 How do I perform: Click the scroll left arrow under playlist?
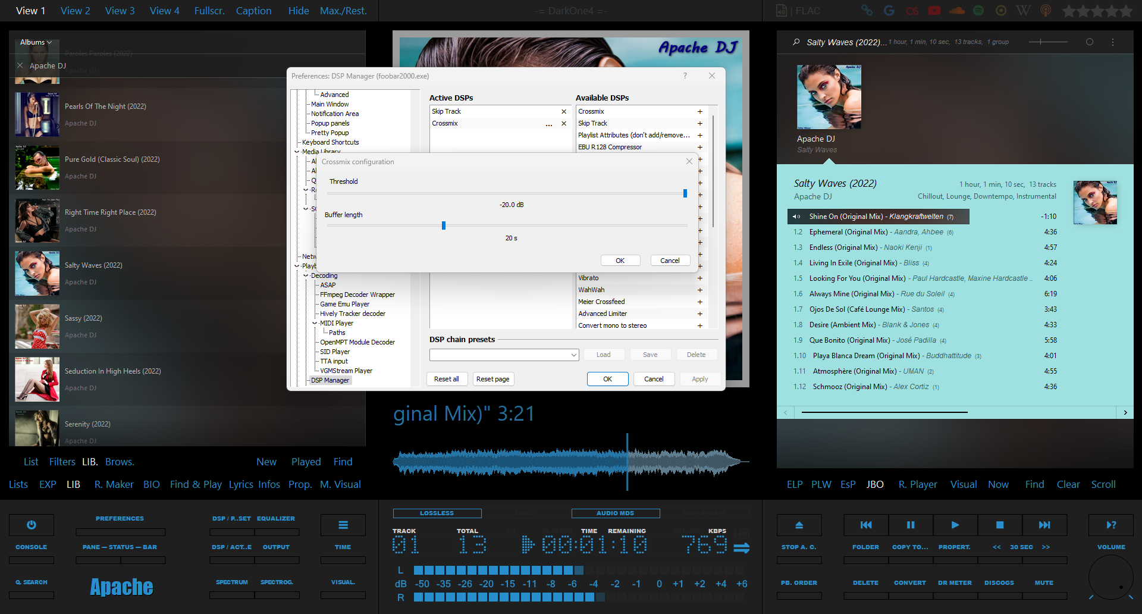(786, 412)
